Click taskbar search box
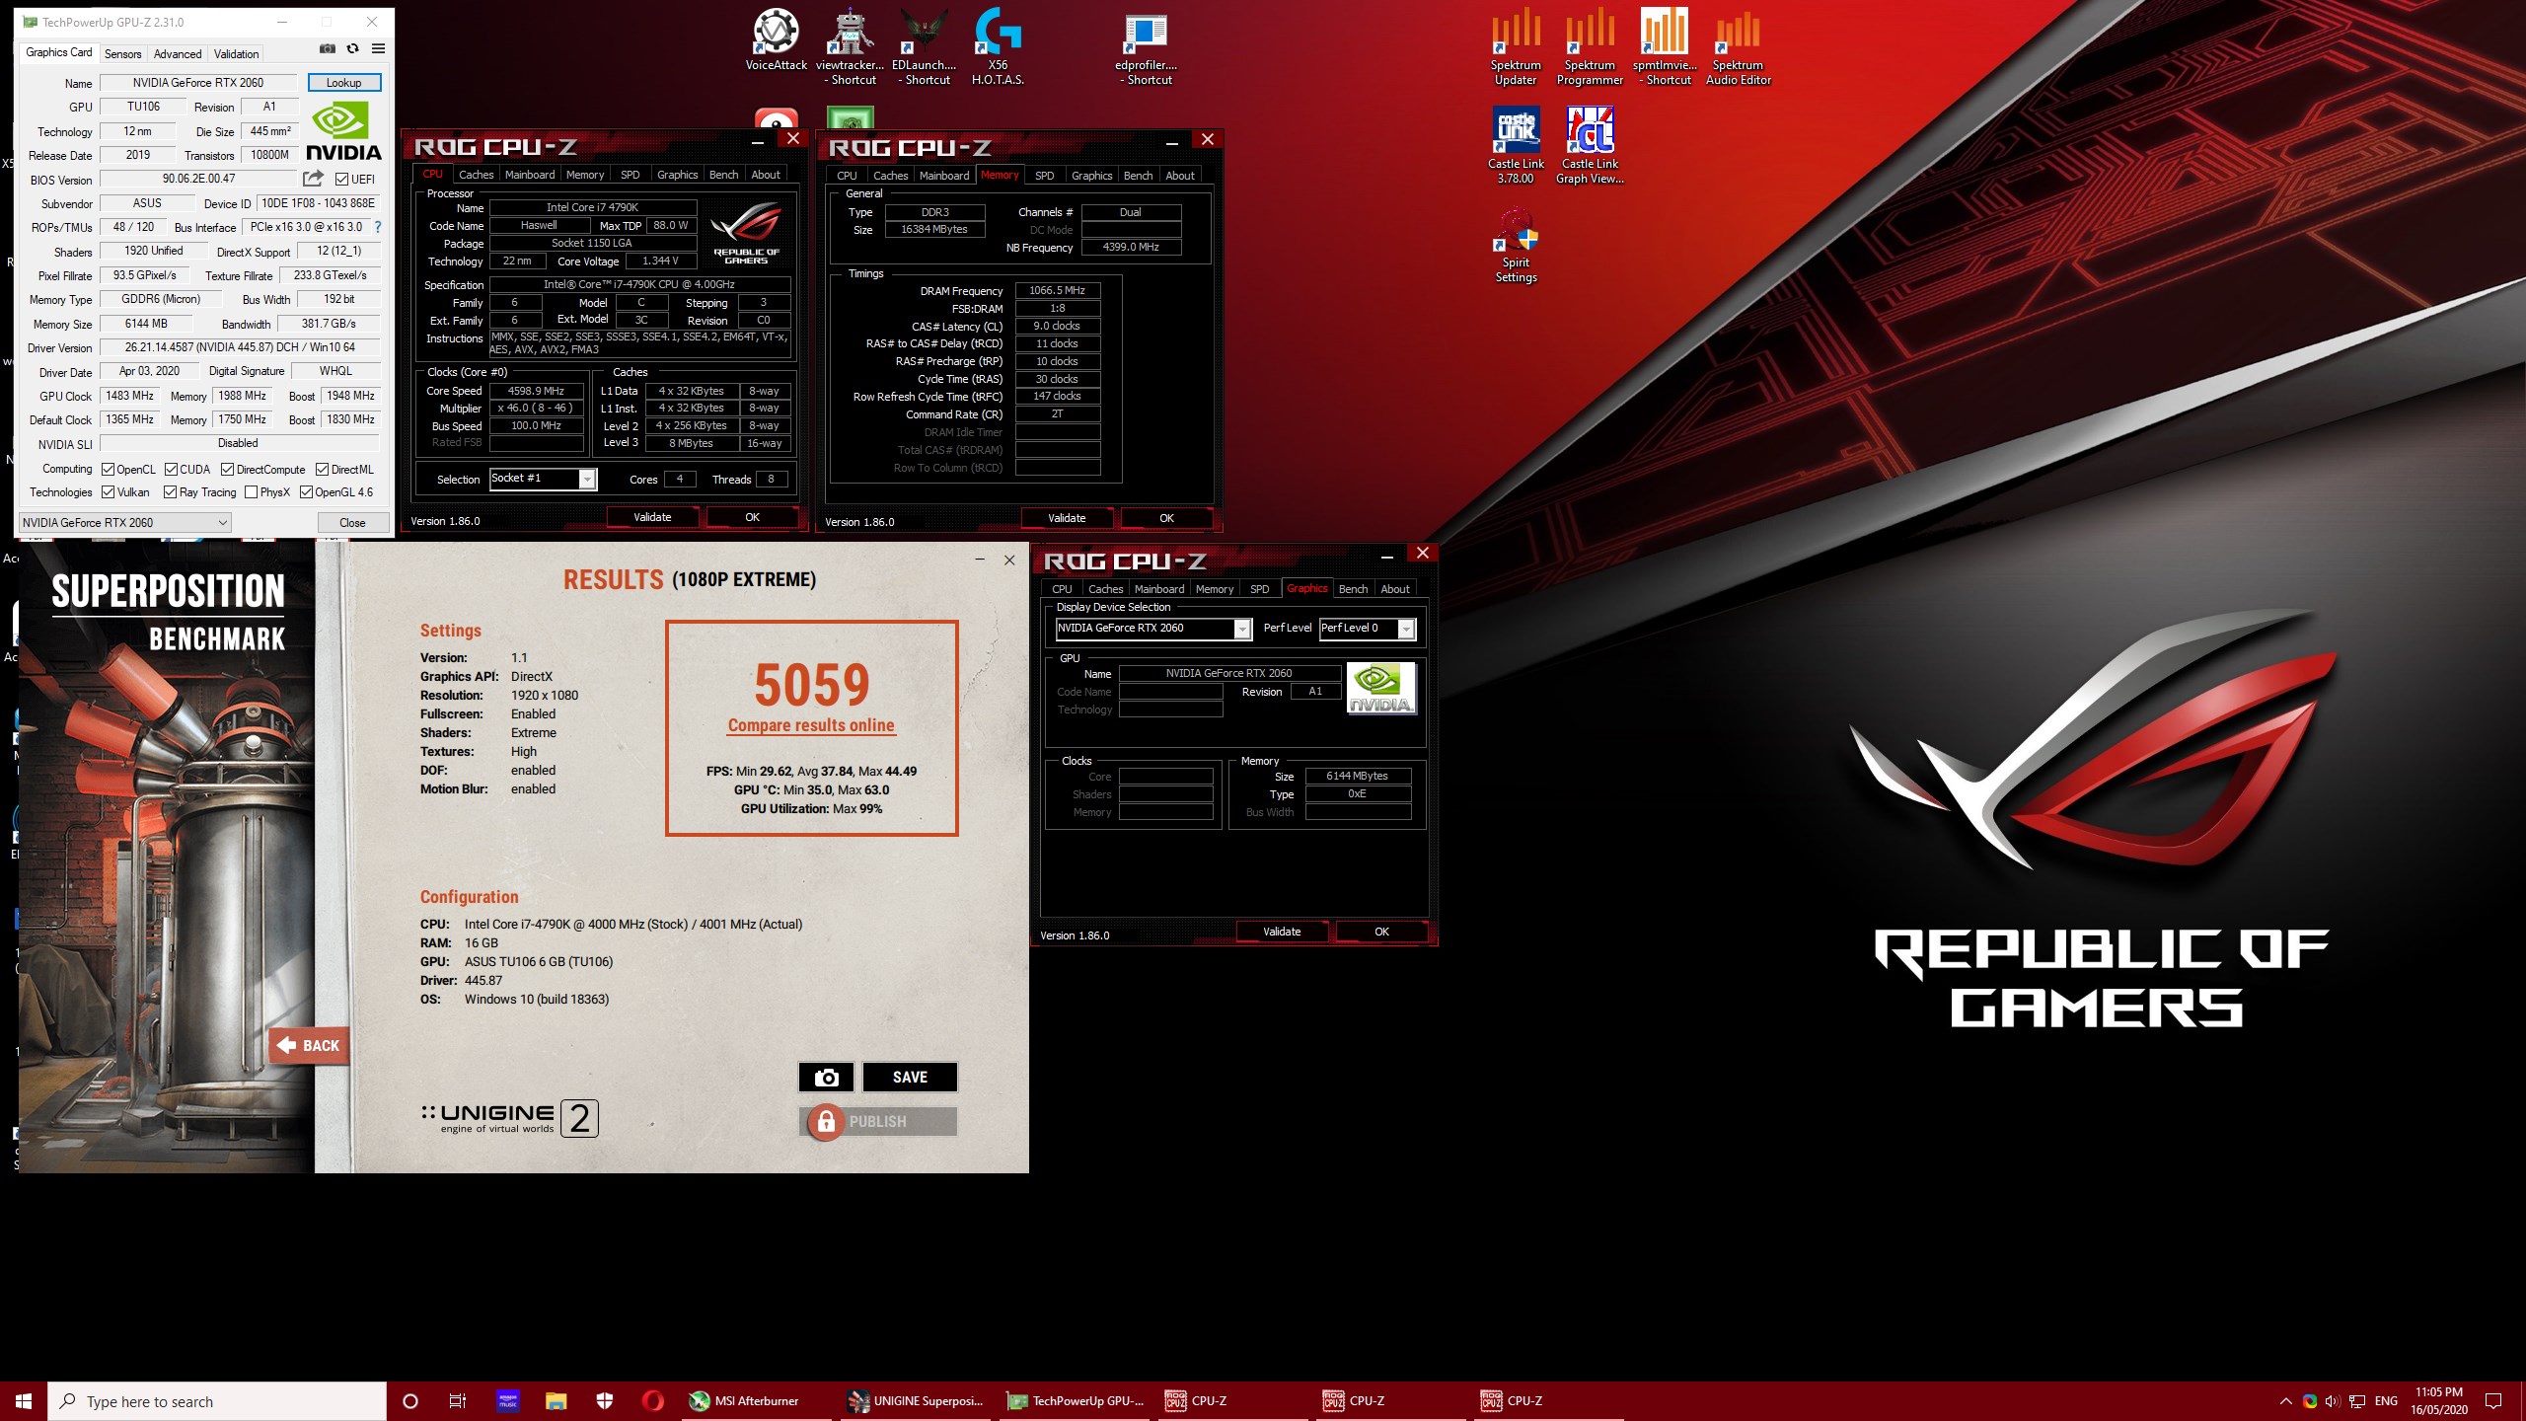2526x1421 pixels. click(x=217, y=1401)
